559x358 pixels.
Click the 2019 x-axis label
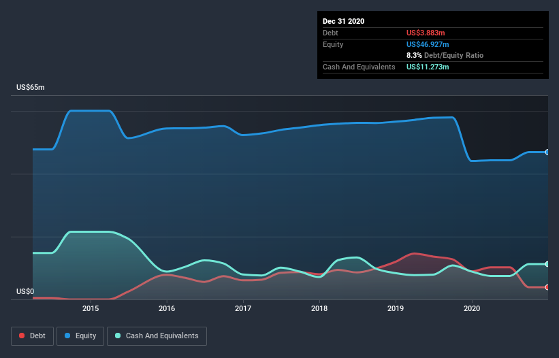[396, 308]
